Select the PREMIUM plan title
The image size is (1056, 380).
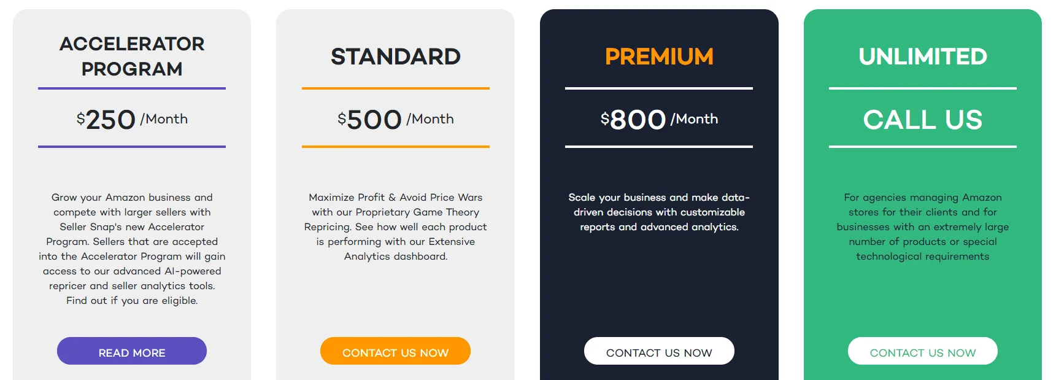tap(659, 56)
